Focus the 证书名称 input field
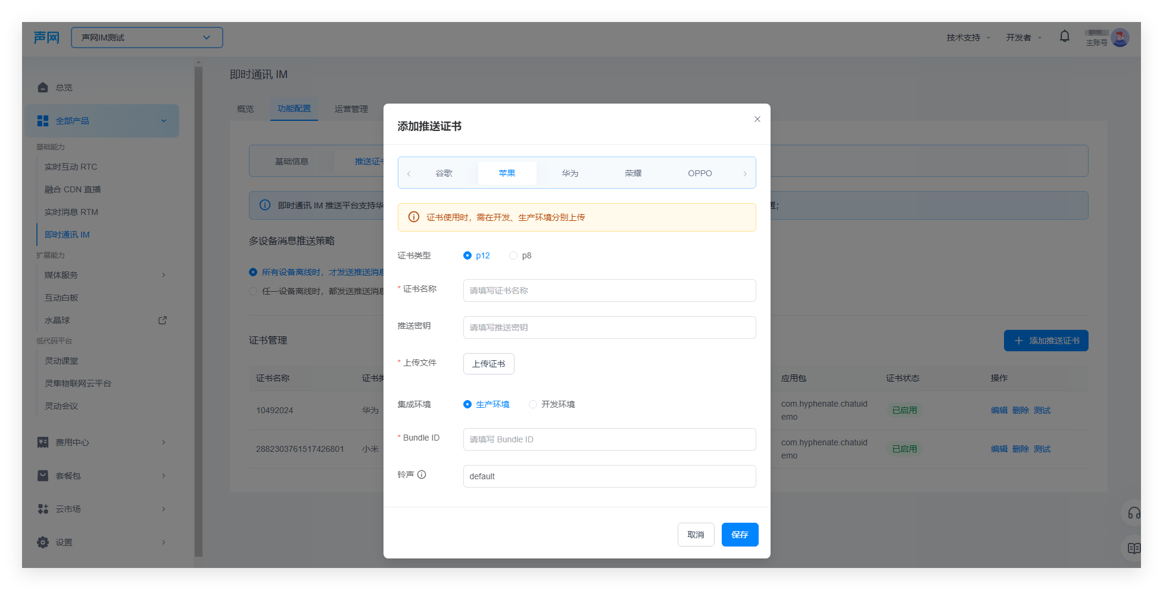Image resolution: width=1163 pixels, height=590 pixels. point(610,291)
